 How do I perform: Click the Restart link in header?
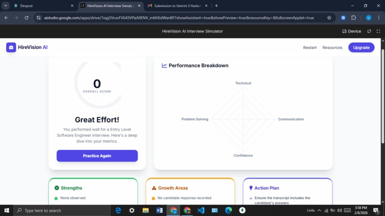(x=310, y=48)
